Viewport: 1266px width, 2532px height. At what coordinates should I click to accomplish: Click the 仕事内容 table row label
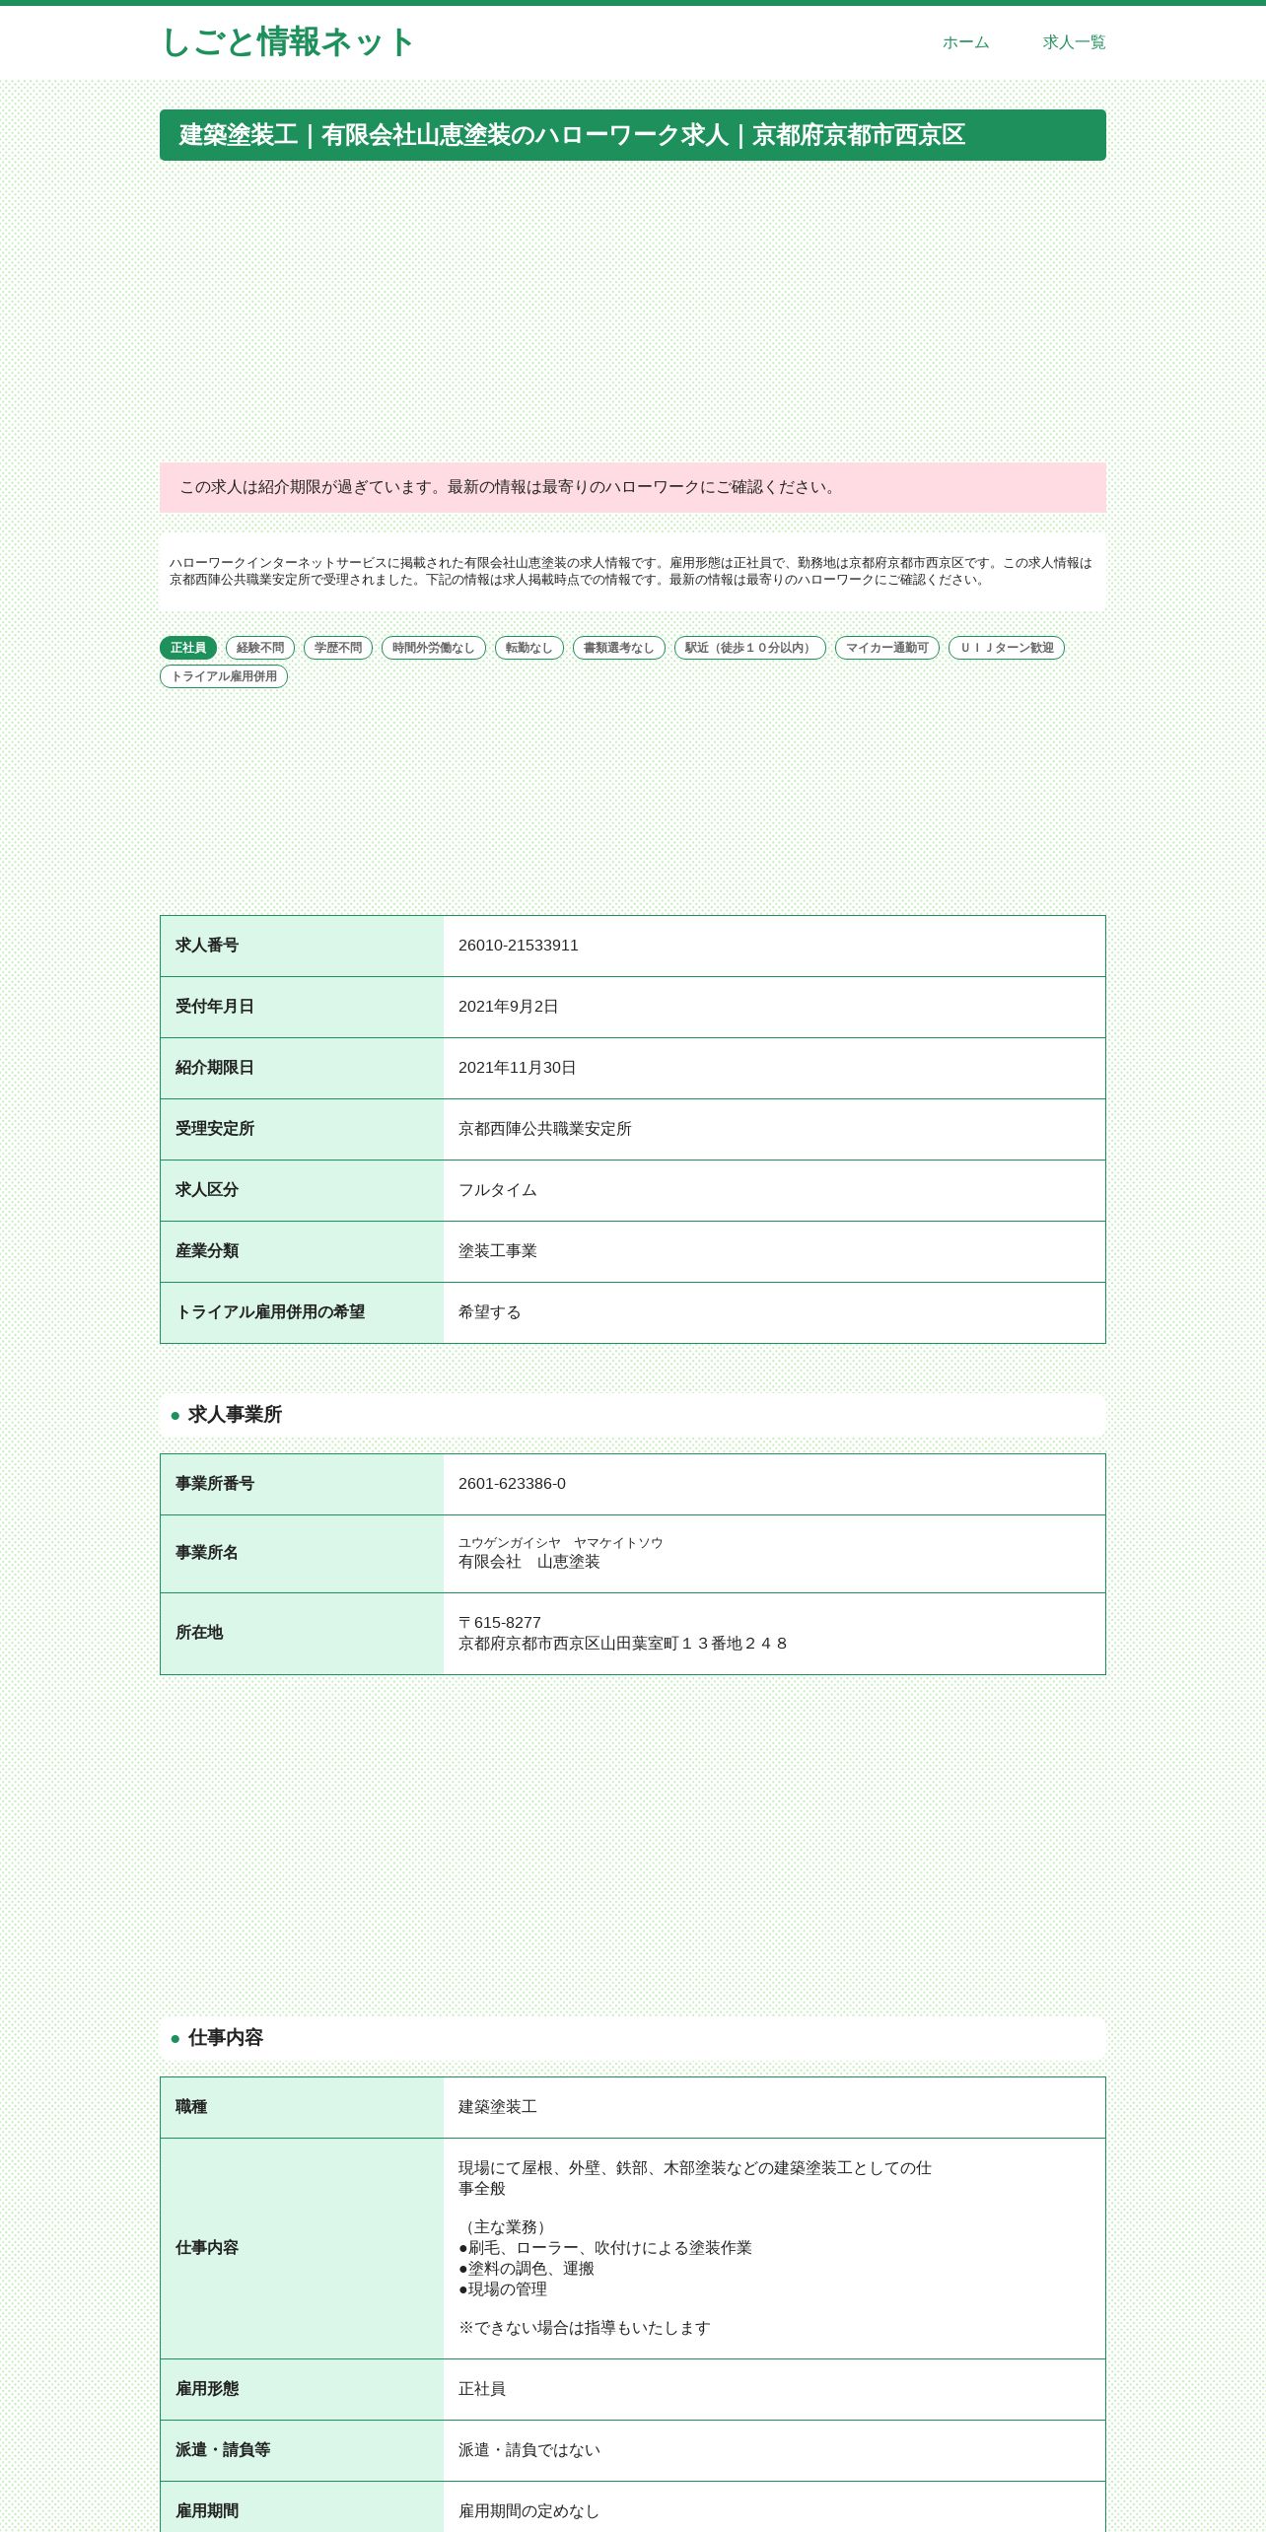tap(207, 2248)
